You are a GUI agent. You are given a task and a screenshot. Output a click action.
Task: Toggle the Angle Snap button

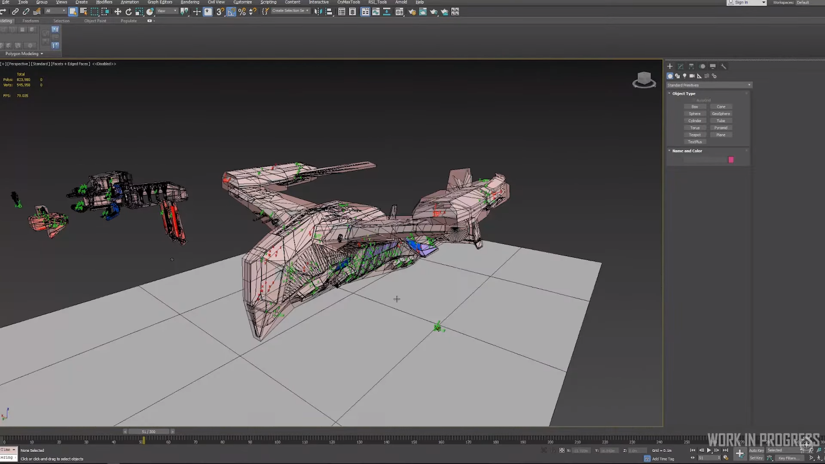pos(231,12)
